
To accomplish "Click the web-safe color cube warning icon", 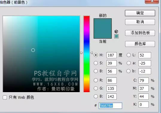I will pyautogui.click(x=116, y=32).
